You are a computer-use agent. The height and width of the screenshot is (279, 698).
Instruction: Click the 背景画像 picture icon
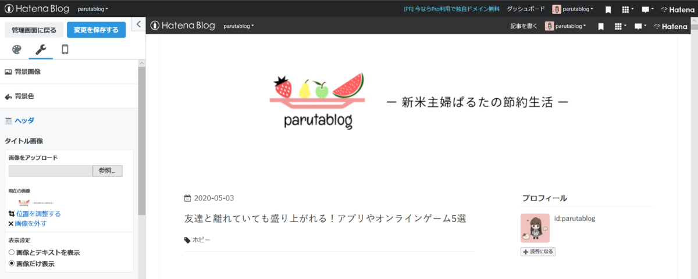(x=8, y=71)
